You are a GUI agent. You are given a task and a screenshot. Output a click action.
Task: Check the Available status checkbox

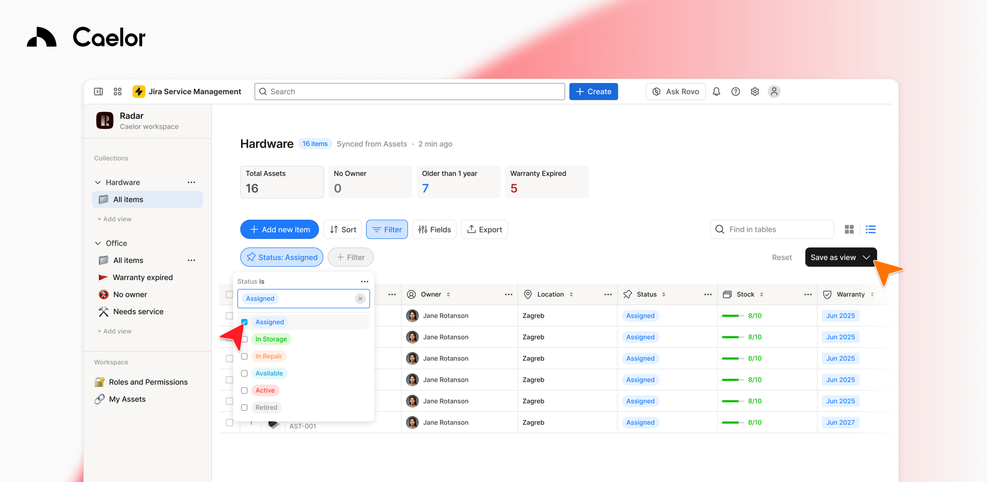point(244,374)
